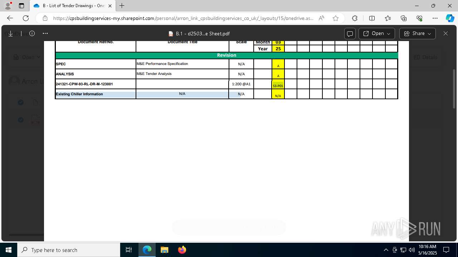Select the SPEC document reference cell
This screenshot has height=257, width=458.
[x=96, y=64]
